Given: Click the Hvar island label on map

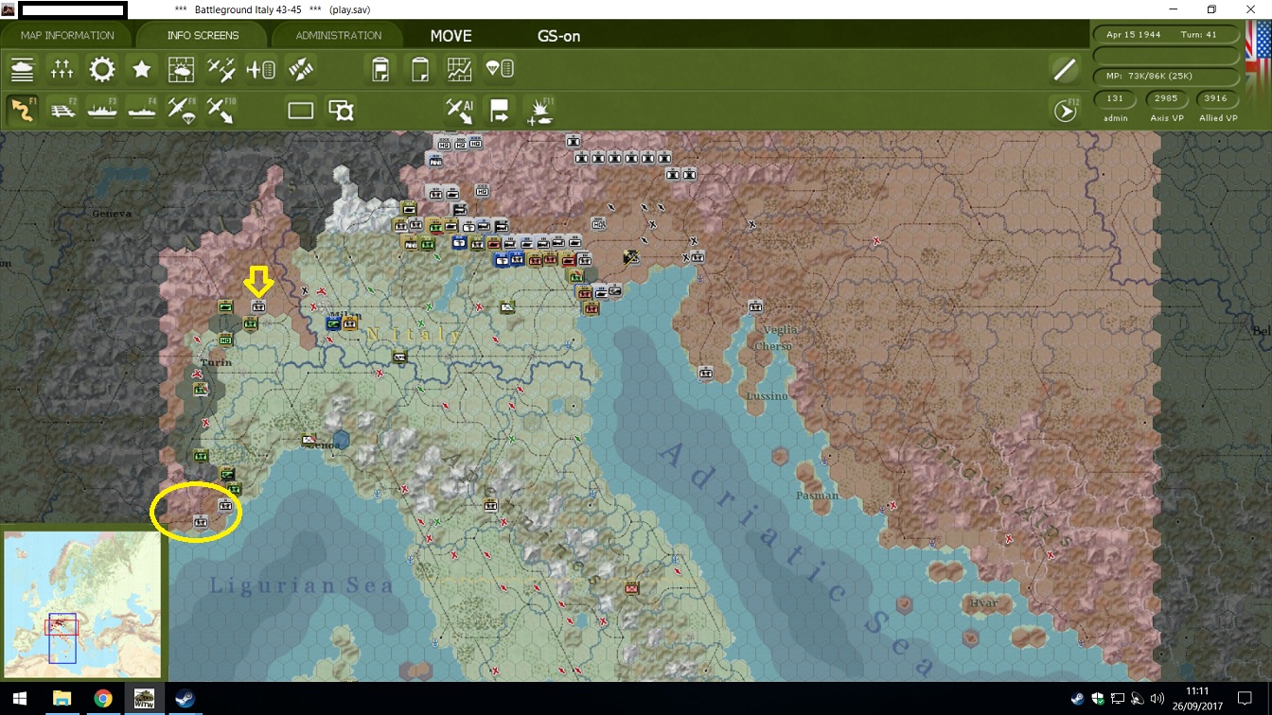Looking at the screenshot, I should [x=984, y=603].
